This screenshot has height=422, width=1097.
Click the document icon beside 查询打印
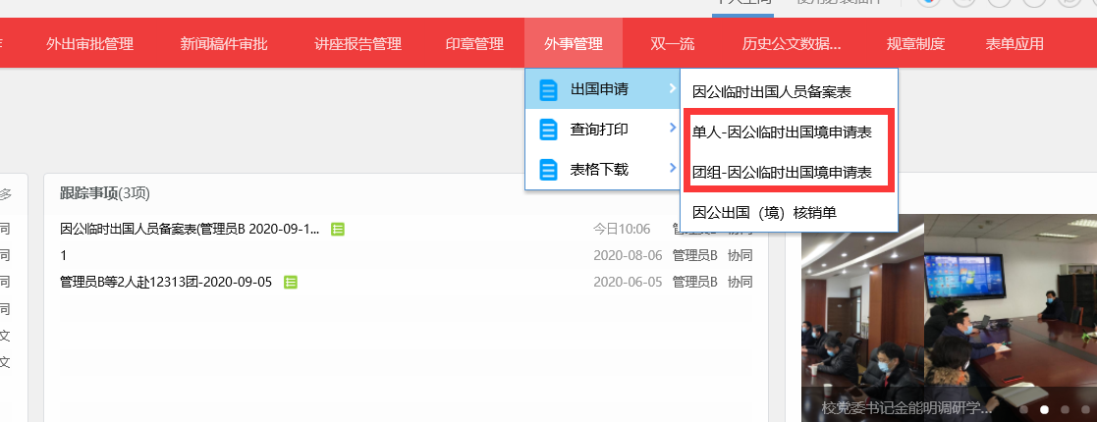pyautogui.click(x=548, y=130)
